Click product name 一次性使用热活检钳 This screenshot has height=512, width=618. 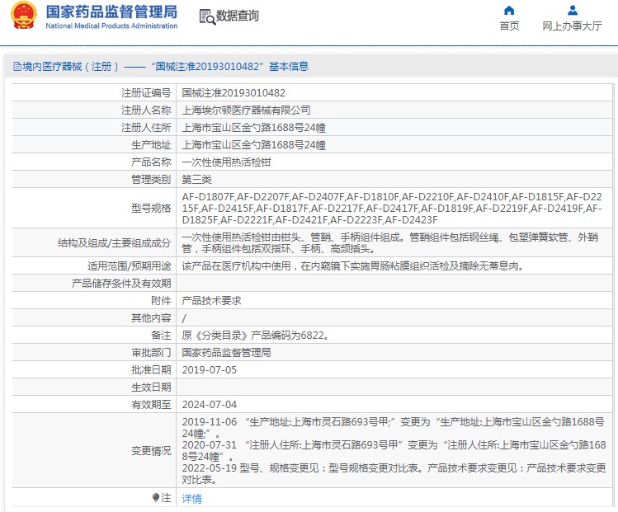point(226,162)
